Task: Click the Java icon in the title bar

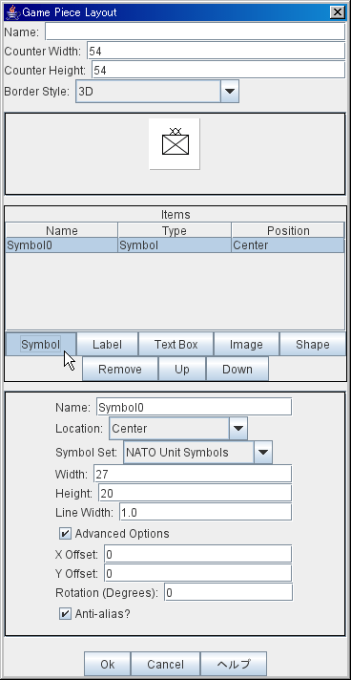Action: (12, 12)
